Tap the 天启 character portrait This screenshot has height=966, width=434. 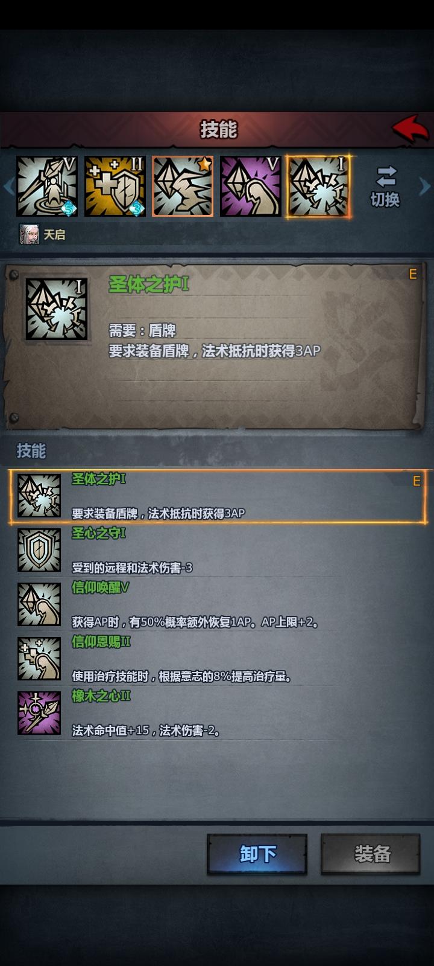click(29, 234)
